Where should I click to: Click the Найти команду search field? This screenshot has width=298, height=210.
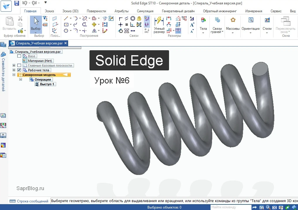231,207
